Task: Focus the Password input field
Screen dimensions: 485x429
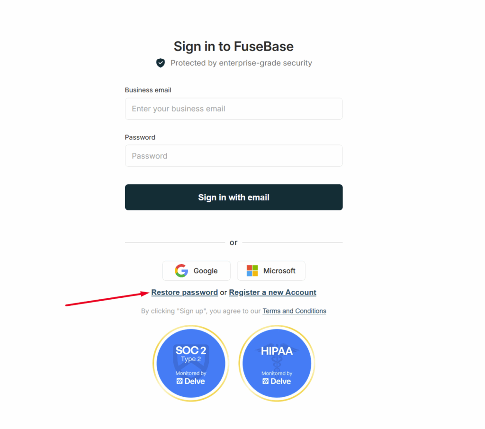Action: [x=234, y=156]
